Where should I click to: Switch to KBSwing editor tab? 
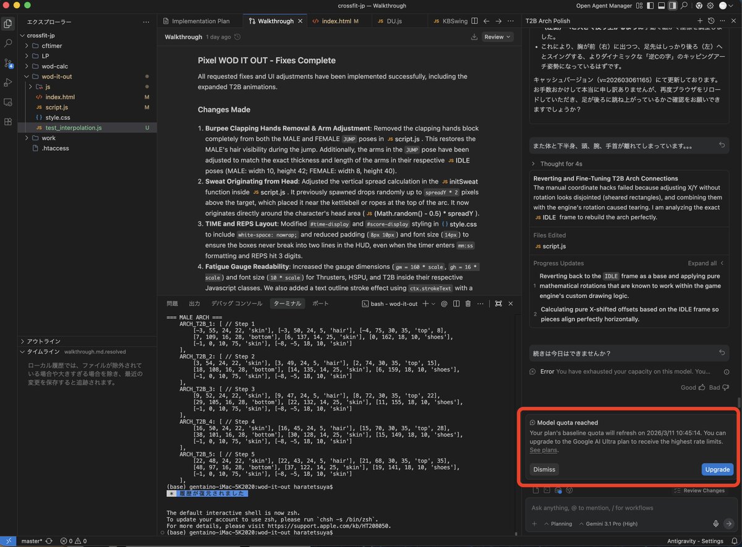pyautogui.click(x=450, y=20)
